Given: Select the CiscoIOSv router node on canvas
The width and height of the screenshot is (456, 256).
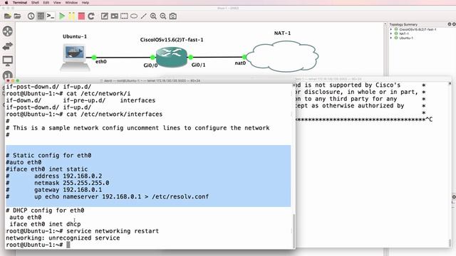Looking at the screenshot, I should [171, 57].
